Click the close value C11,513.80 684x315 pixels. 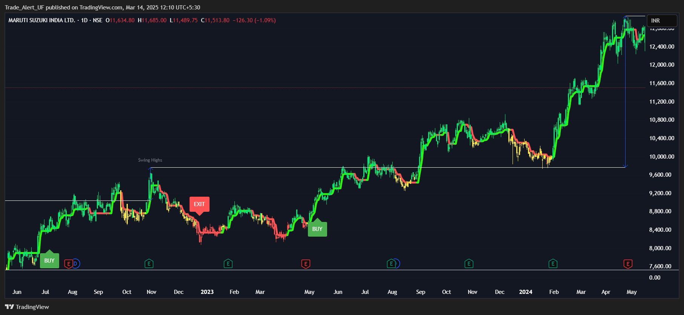[215, 20]
